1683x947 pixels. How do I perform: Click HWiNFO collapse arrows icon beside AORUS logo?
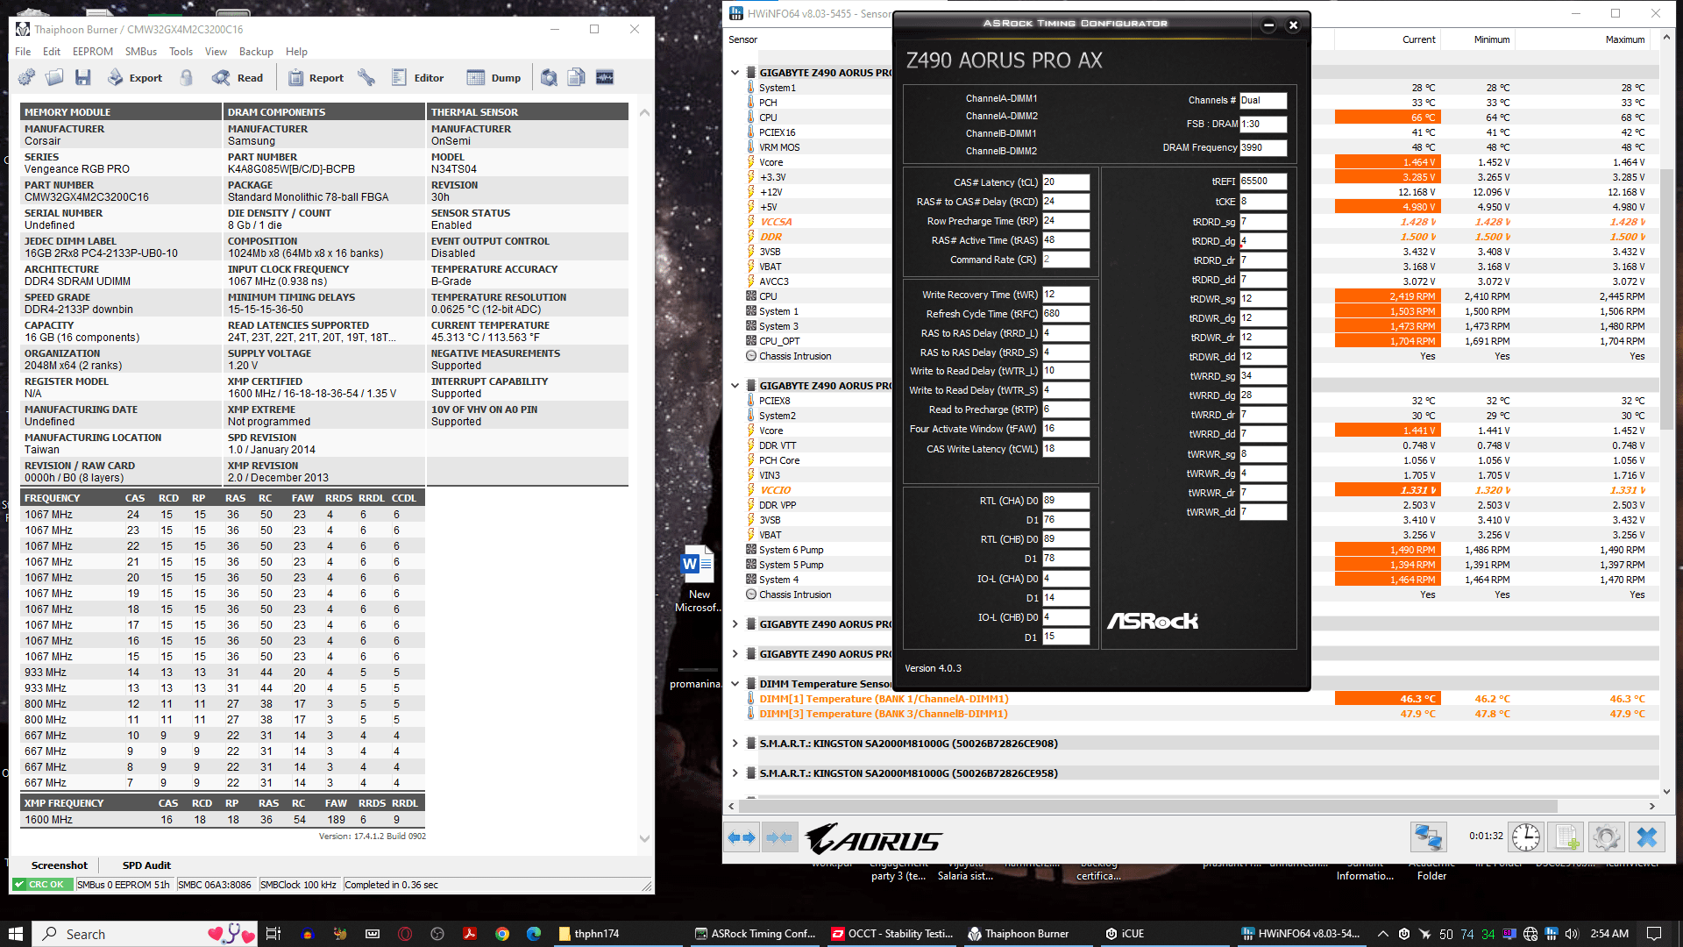778,837
